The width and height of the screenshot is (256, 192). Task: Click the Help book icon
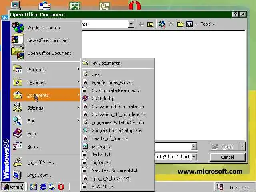tap(18, 133)
